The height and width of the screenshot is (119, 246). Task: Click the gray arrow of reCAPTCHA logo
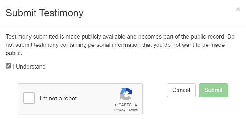pyautogui.click(x=125, y=97)
